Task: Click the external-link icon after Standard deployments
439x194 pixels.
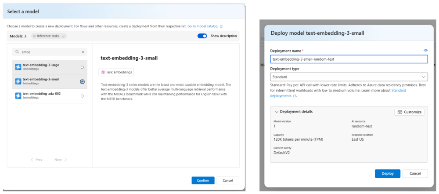Action: [294, 96]
